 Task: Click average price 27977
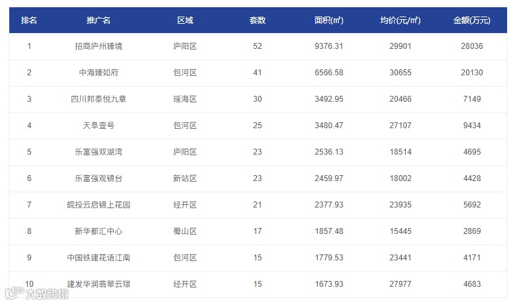(x=400, y=284)
